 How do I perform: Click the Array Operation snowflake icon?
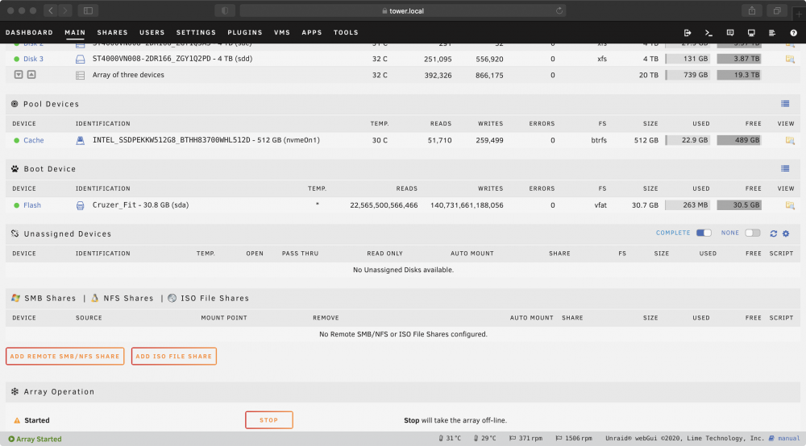coord(15,391)
